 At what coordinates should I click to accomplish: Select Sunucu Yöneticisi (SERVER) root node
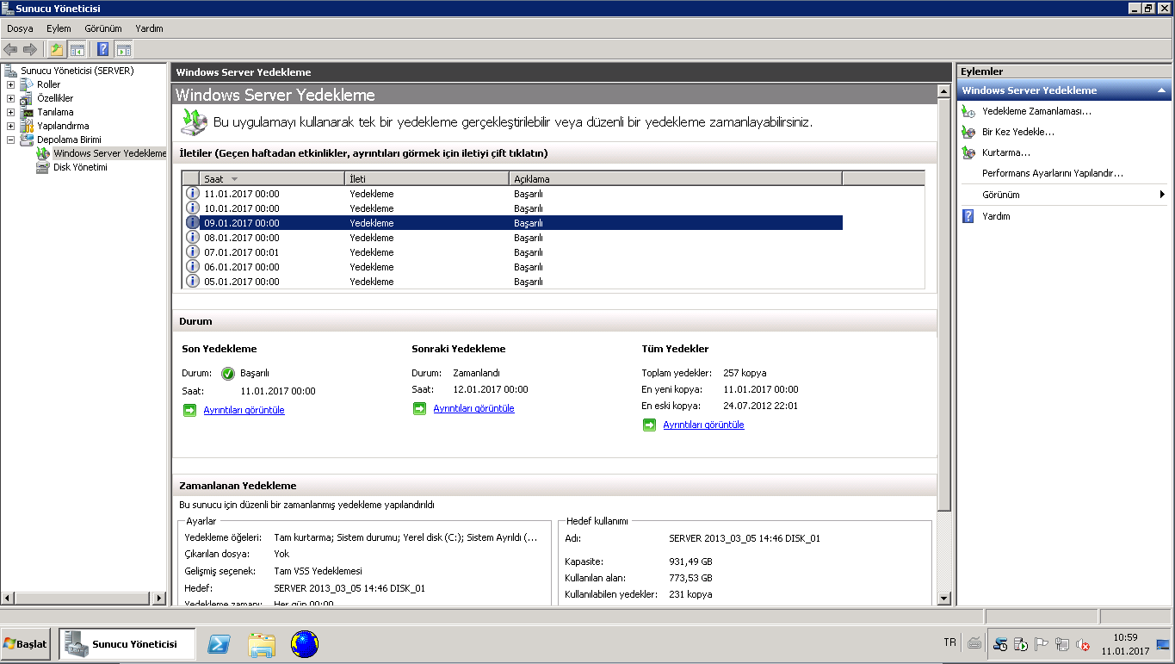(x=77, y=71)
